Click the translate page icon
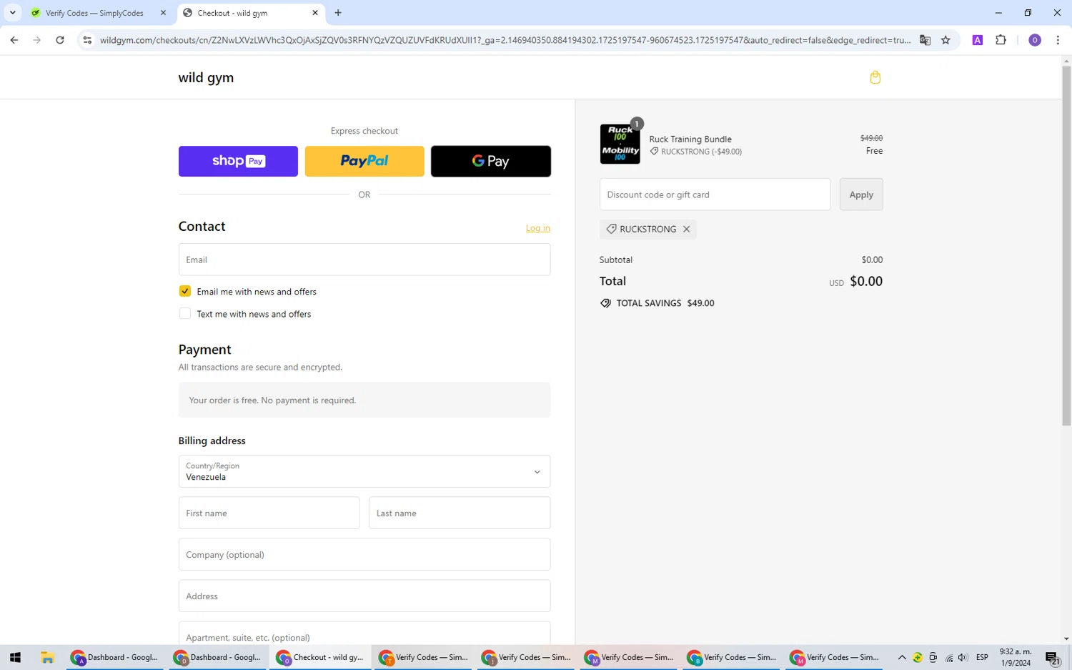The height and width of the screenshot is (670, 1072). point(925,40)
